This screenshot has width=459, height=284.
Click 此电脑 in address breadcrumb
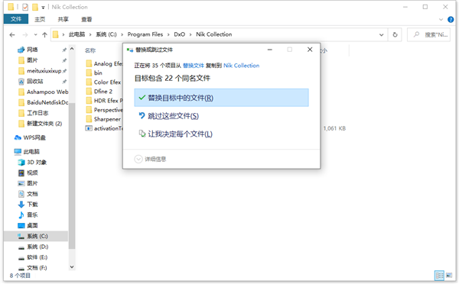pos(76,34)
